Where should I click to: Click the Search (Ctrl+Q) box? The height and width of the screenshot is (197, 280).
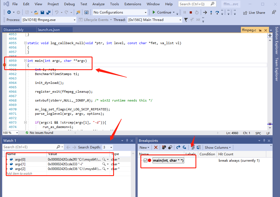click(197, 4)
